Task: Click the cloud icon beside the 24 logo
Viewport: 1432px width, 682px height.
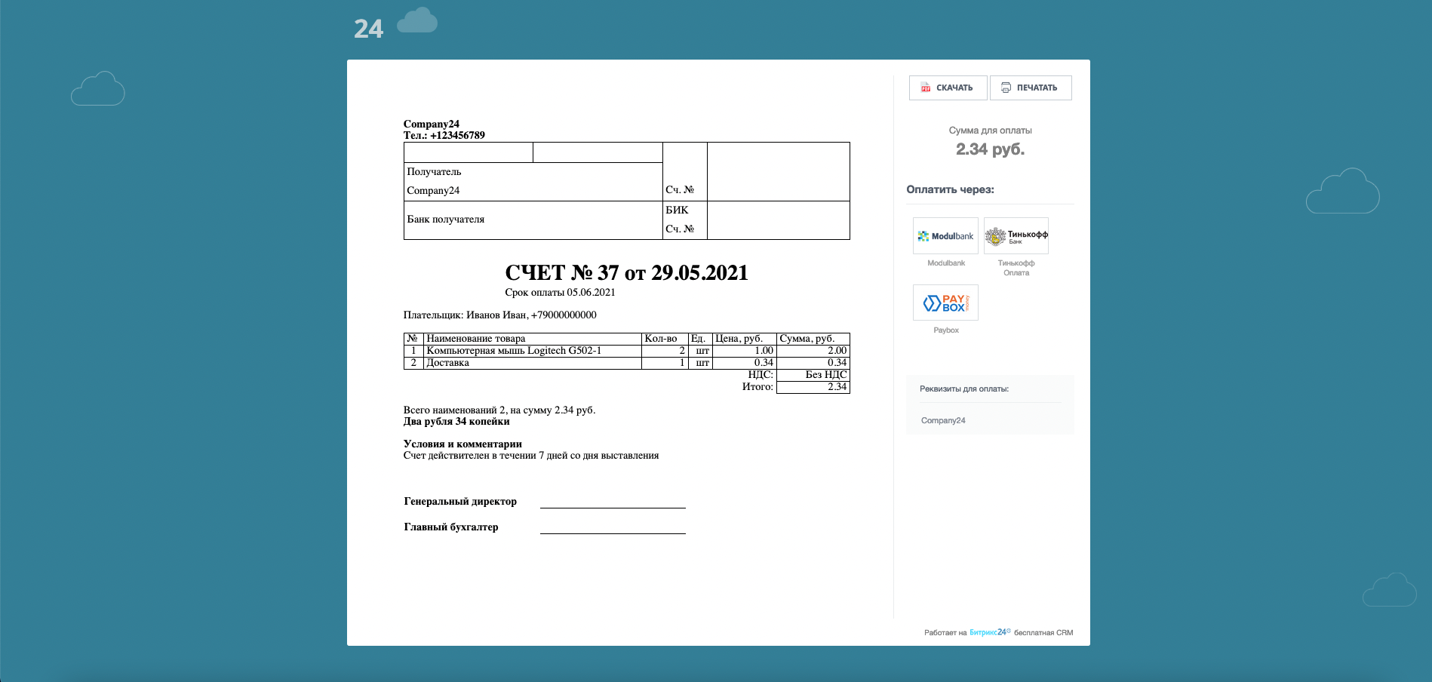Action: point(417,21)
